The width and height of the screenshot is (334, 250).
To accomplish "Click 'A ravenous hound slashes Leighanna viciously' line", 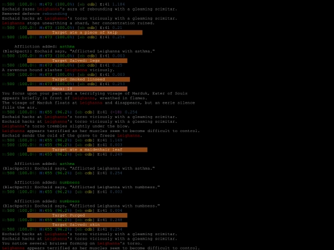I will click(x=58, y=70).
